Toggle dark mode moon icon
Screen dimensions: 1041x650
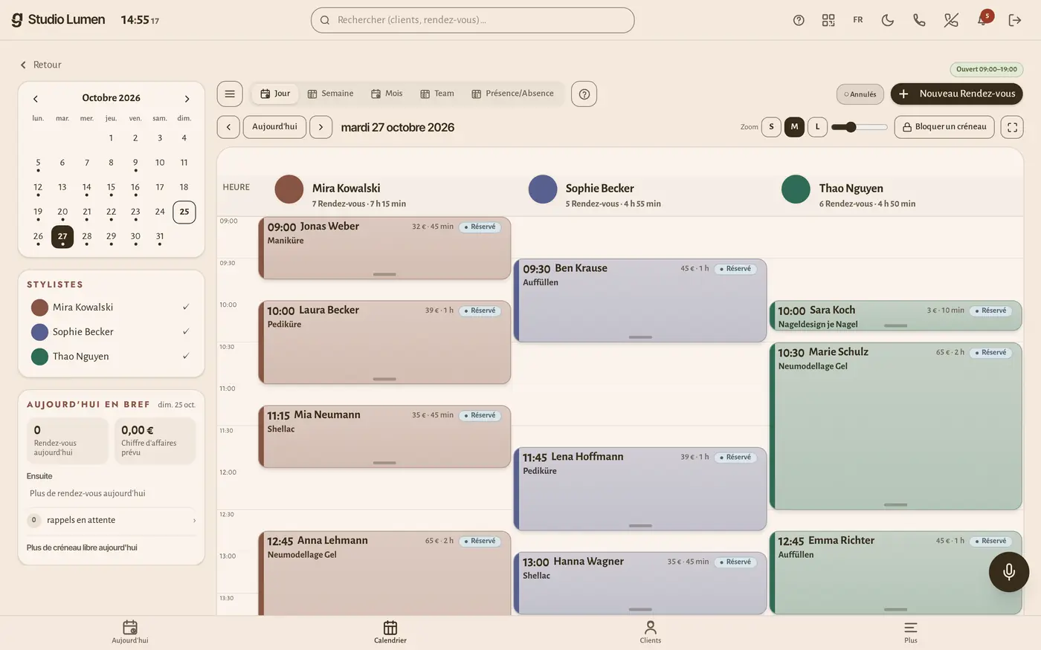(888, 20)
